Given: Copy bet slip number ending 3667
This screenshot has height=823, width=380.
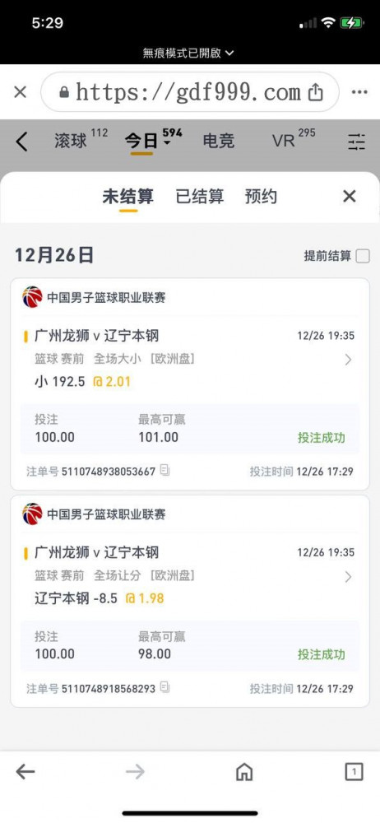Looking at the screenshot, I should pyautogui.click(x=165, y=470).
